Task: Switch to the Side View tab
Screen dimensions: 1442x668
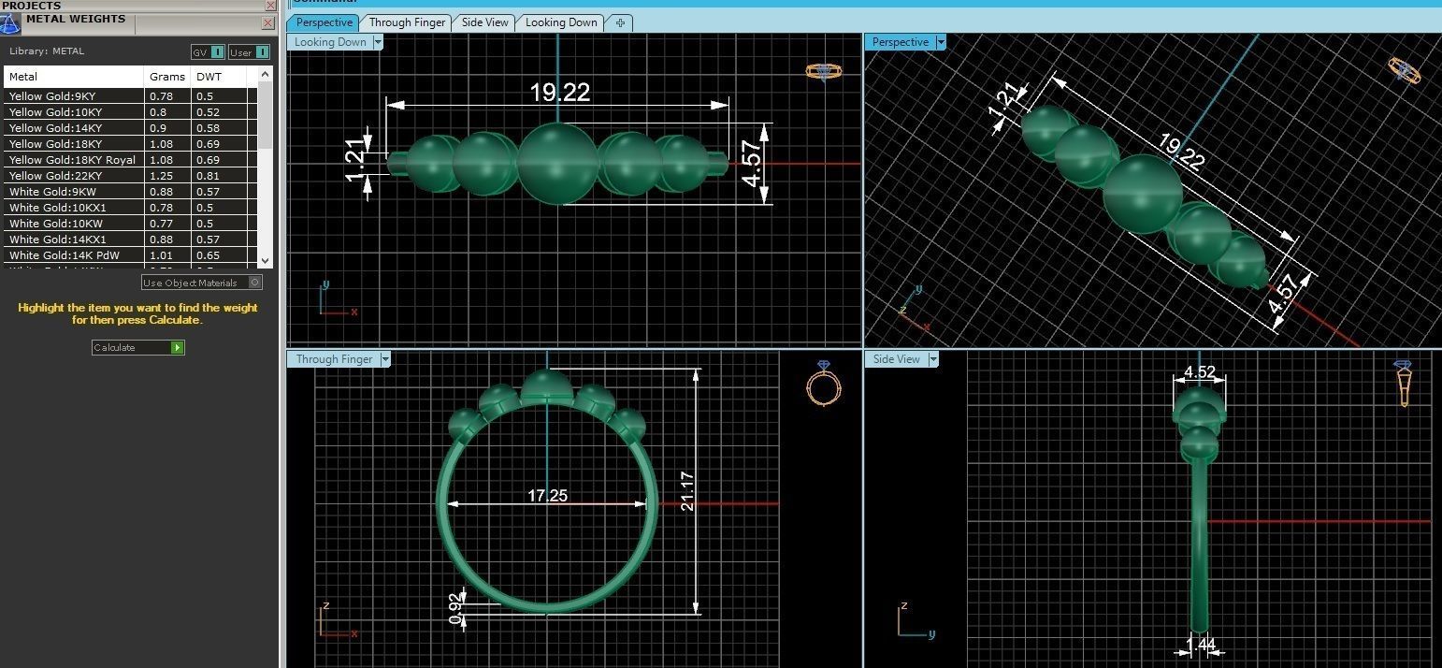Action: click(x=485, y=22)
